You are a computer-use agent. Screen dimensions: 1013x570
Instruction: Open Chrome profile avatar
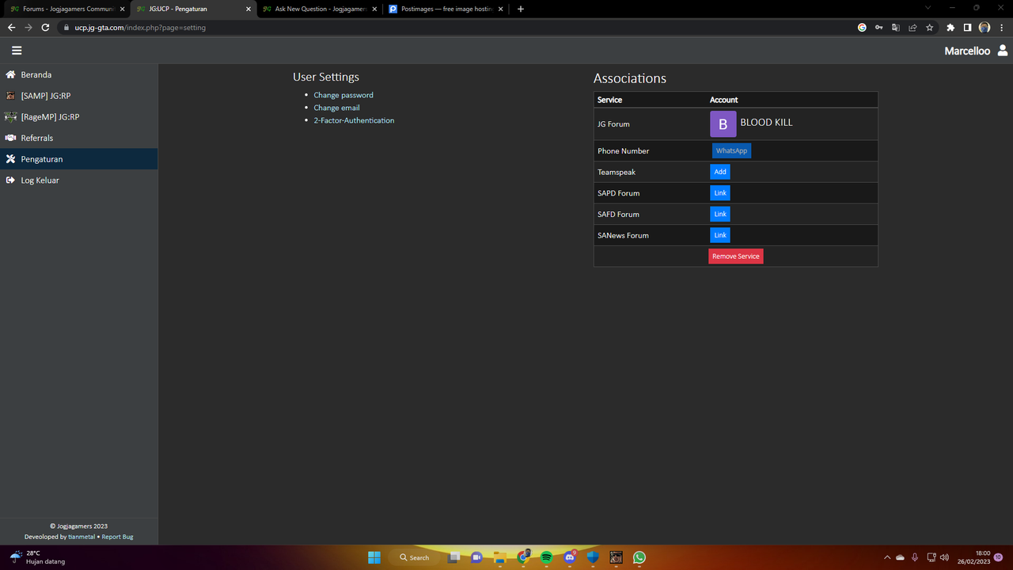click(985, 27)
